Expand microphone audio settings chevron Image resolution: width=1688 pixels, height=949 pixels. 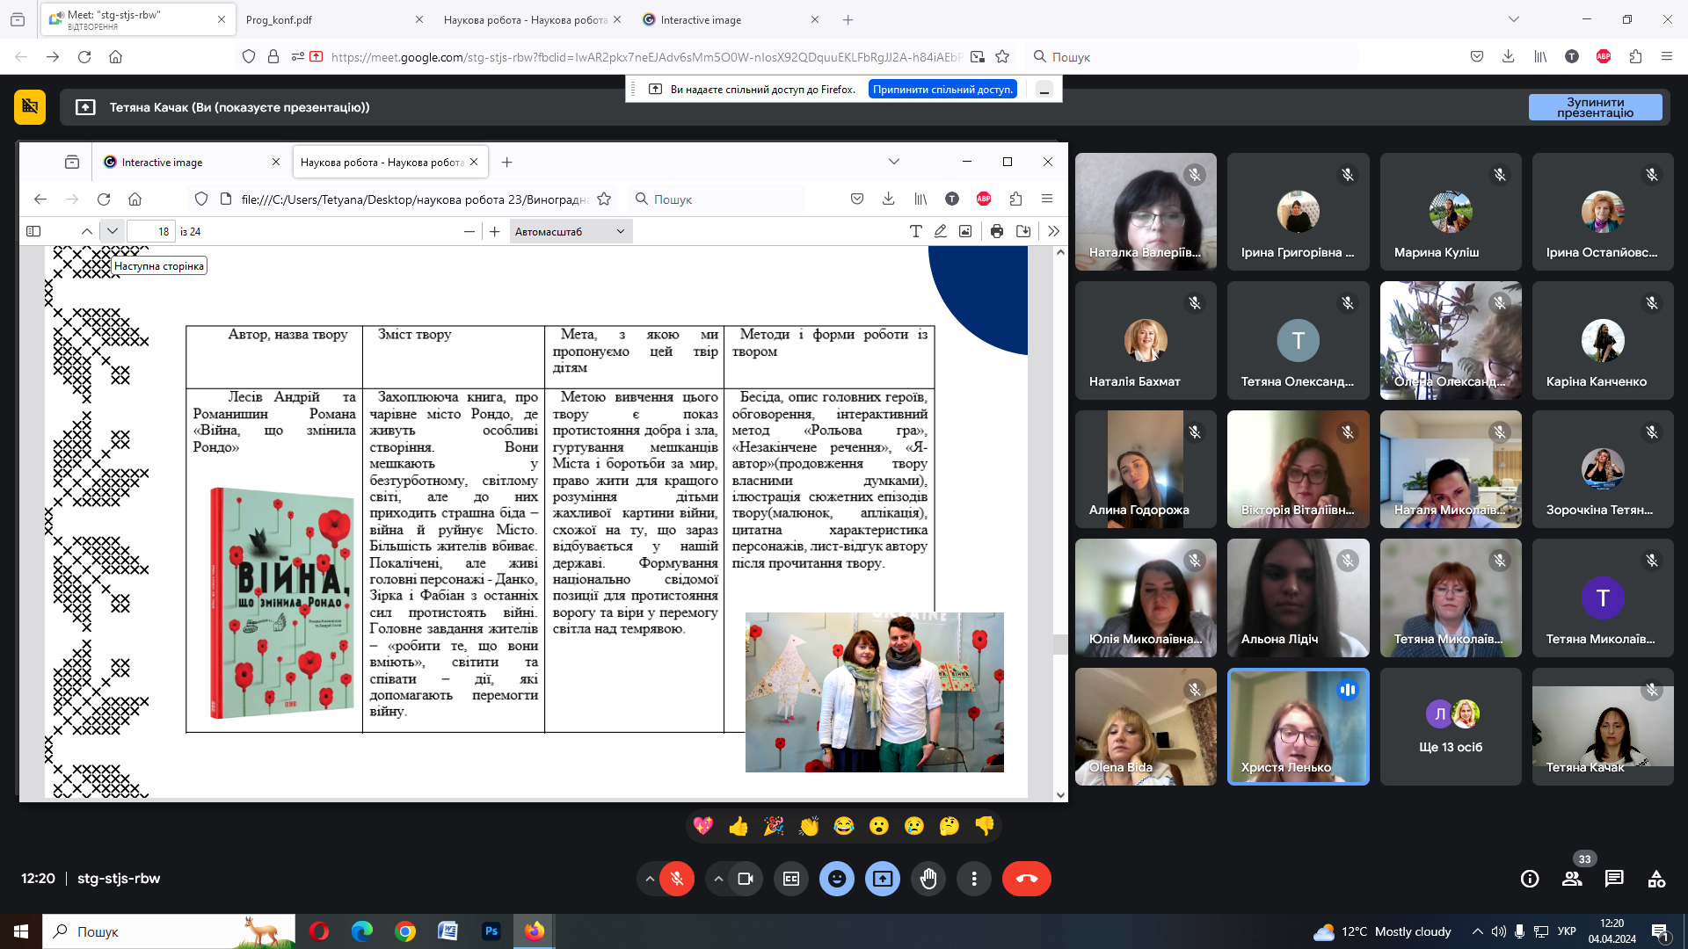[650, 879]
